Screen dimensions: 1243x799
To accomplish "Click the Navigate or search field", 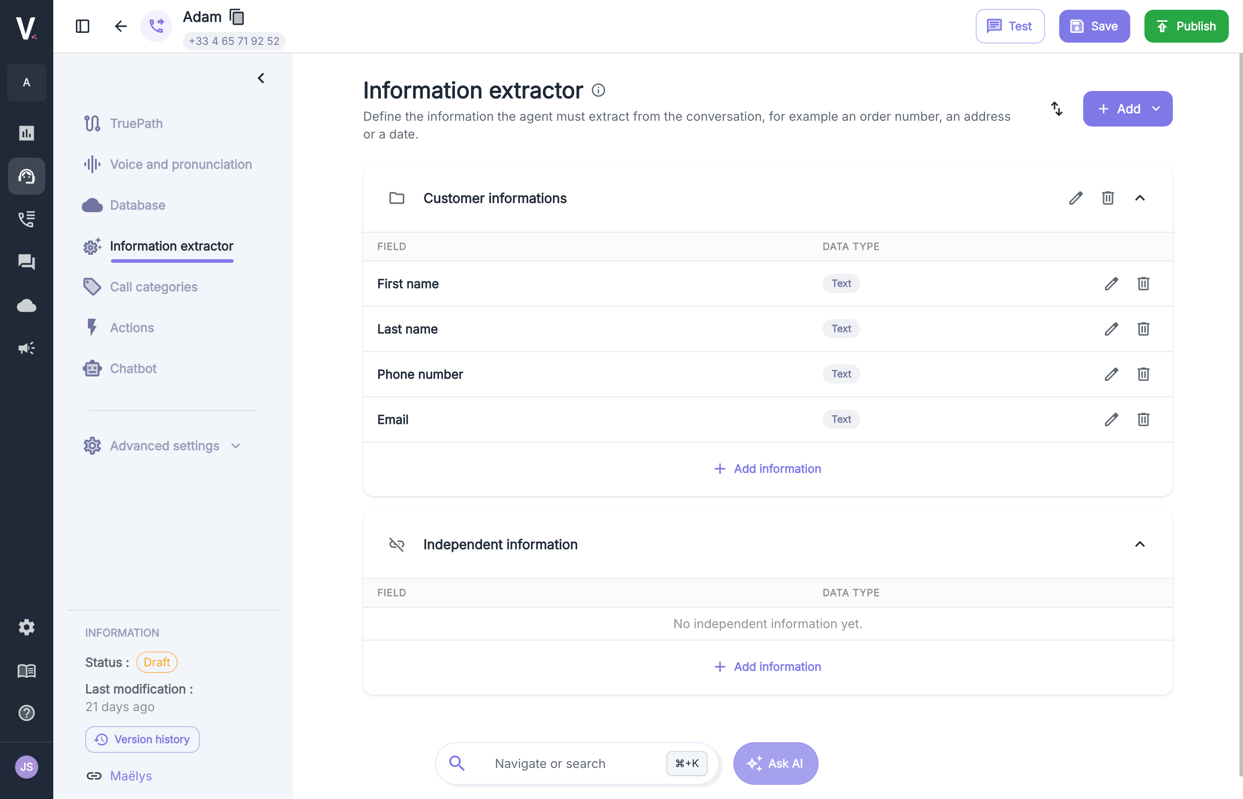I will click(x=577, y=763).
